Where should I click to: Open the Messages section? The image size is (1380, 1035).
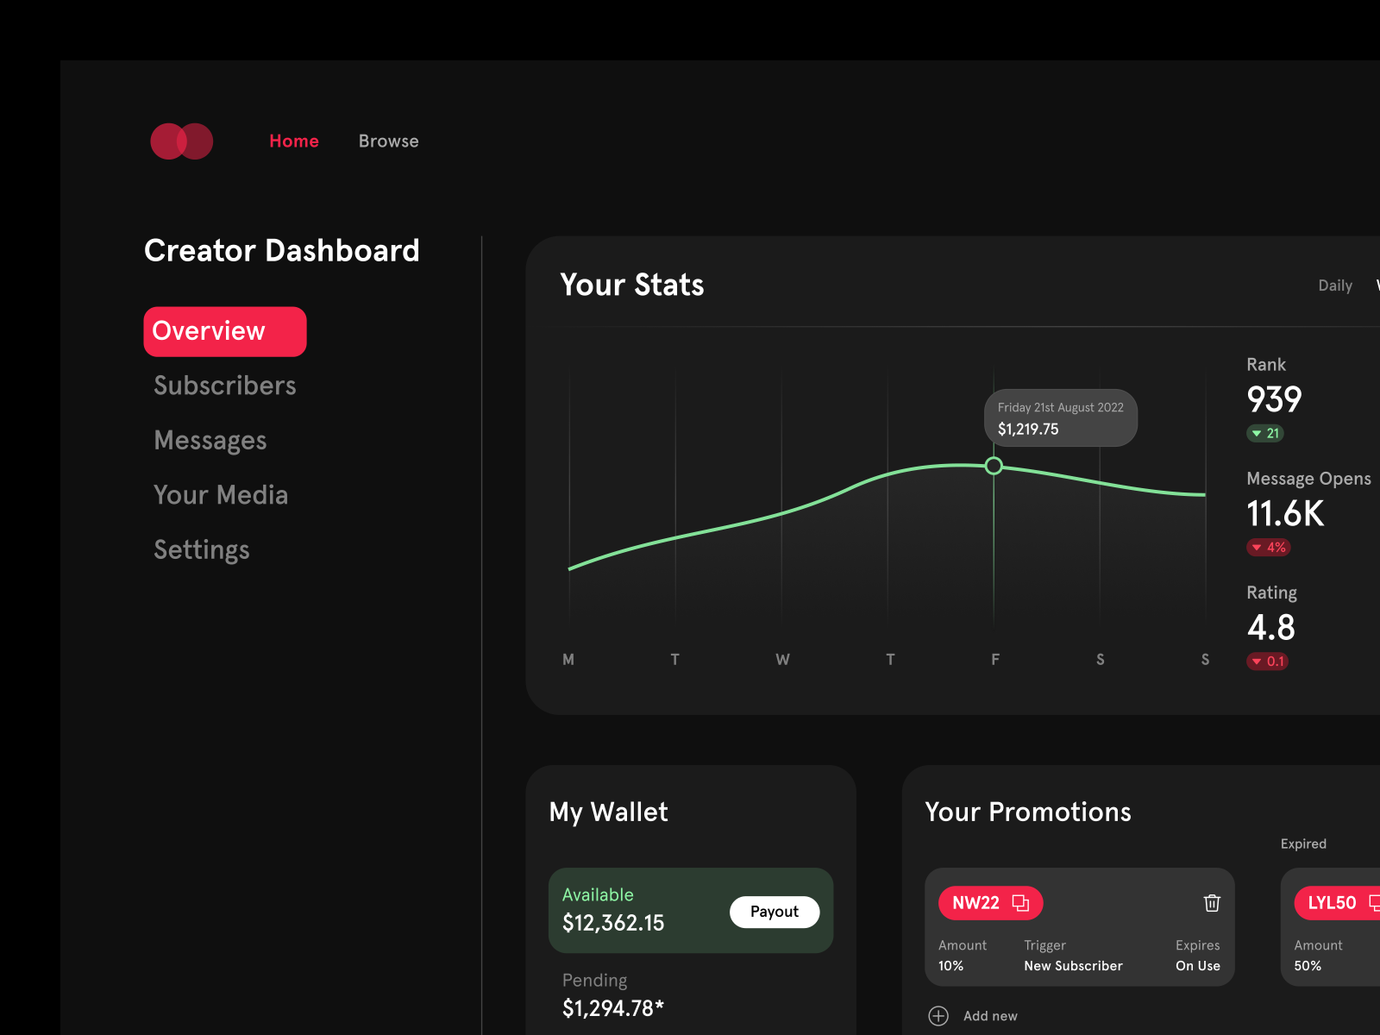point(210,440)
